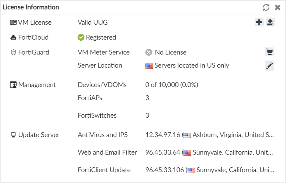Add a new VM license with plus icon
This screenshot has height=183, width=286.
(x=259, y=22)
